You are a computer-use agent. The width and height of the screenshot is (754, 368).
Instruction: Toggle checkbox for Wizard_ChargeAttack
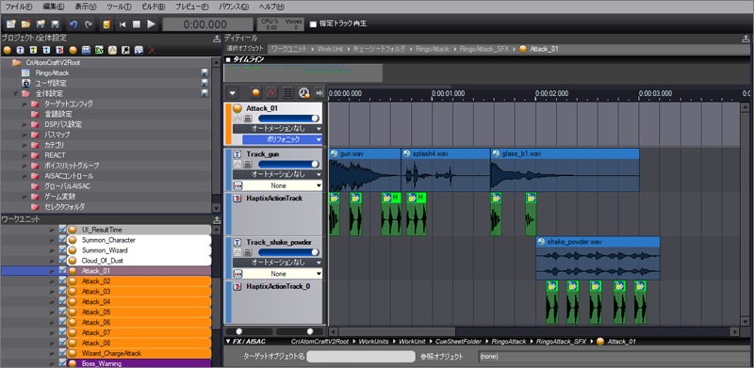coord(62,353)
